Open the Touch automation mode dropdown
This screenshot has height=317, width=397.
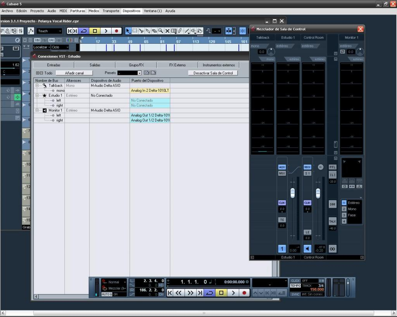(x=50, y=31)
